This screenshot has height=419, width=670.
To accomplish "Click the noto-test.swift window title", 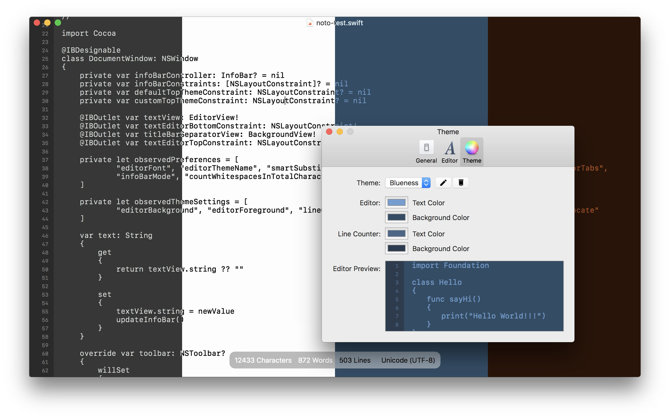I will pos(339,23).
